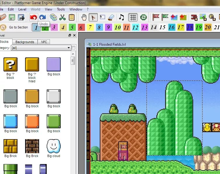Toggle the grid snap icon
The image size is (220, 174).
click(133, 17)
